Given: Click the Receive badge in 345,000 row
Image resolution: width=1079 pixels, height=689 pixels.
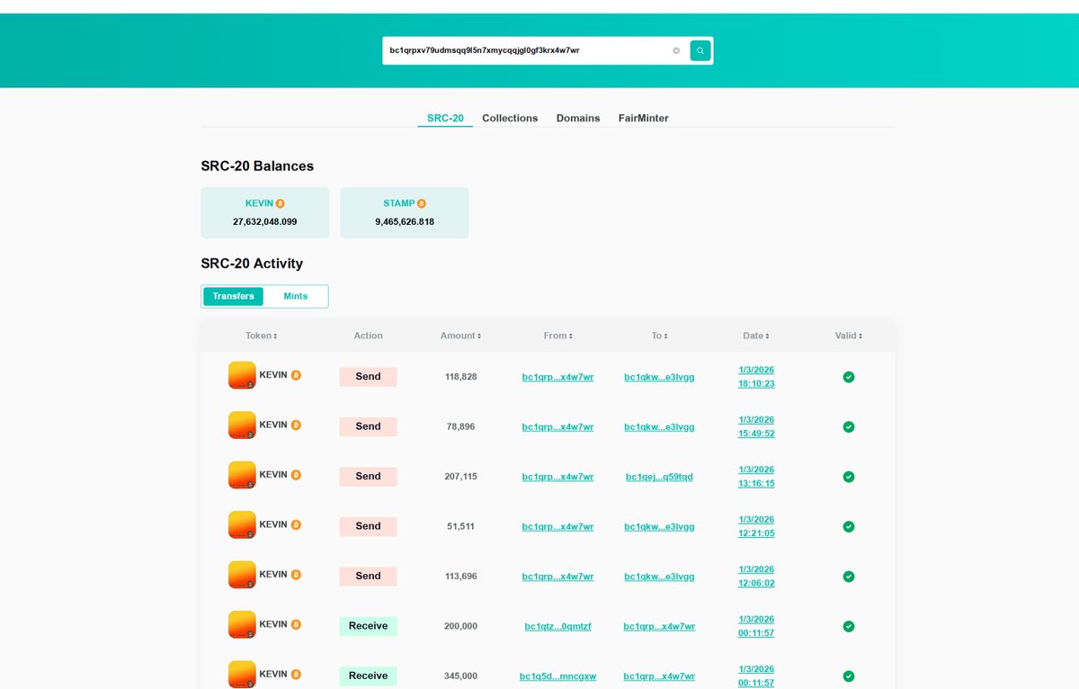Looking at the screenshot, I should coord(368,676).
